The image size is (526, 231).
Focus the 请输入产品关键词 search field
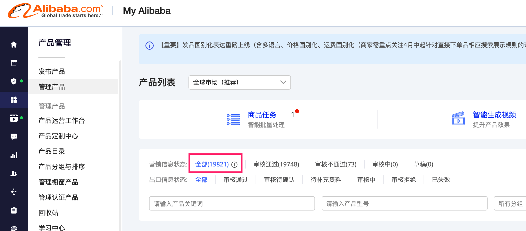tap(232, 204)
